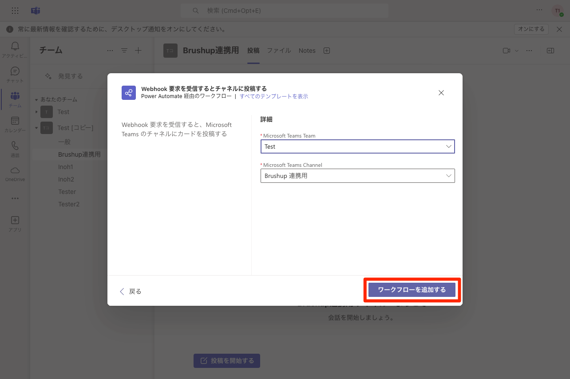Click the filter icon in Teams panel
This screenshot has width=570, height=379.
[124, 51]
